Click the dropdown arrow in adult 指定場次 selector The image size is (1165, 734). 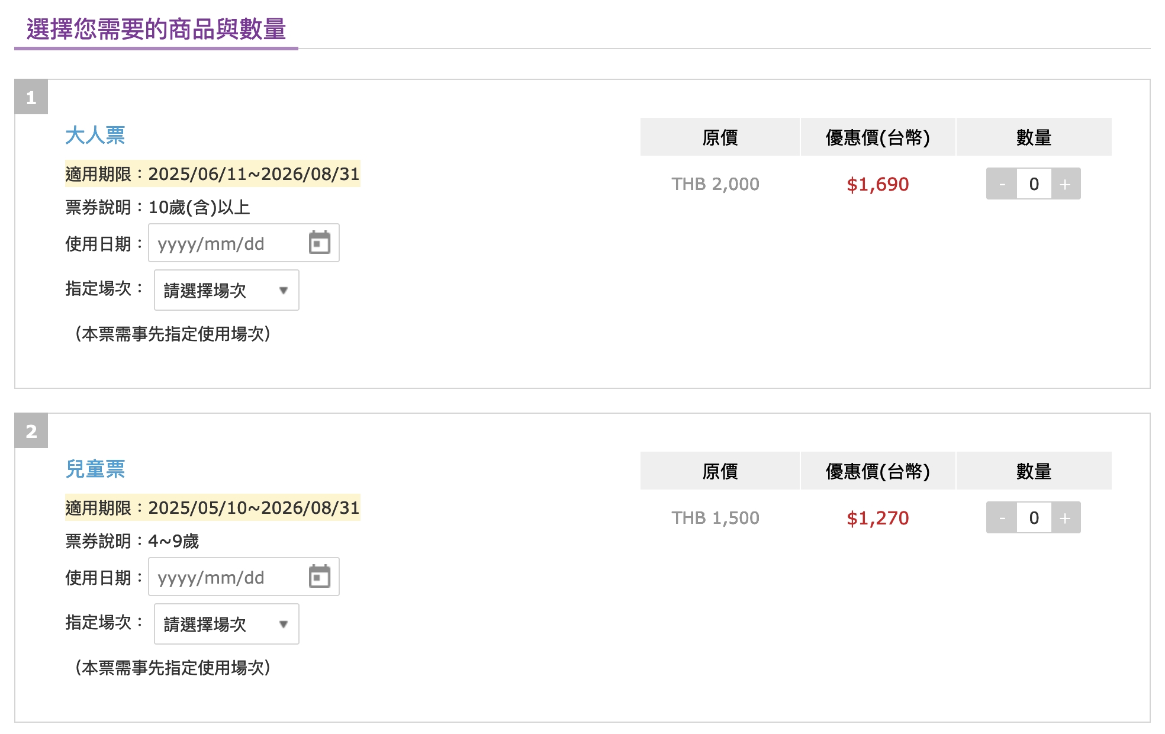[284, 290]
